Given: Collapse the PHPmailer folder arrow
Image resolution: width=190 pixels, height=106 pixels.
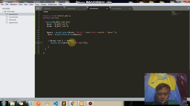Looking at the screenshot, I should click(x=3, y=11).
